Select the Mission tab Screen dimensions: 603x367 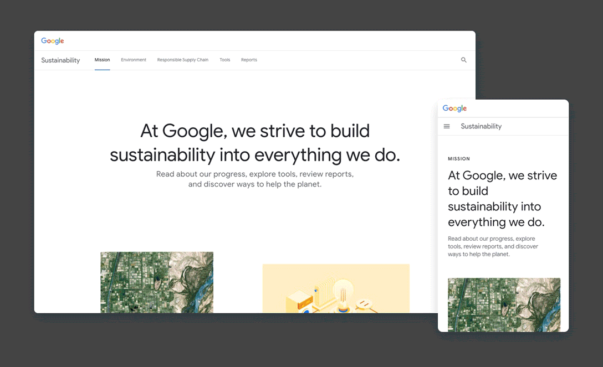coord(103,60)
